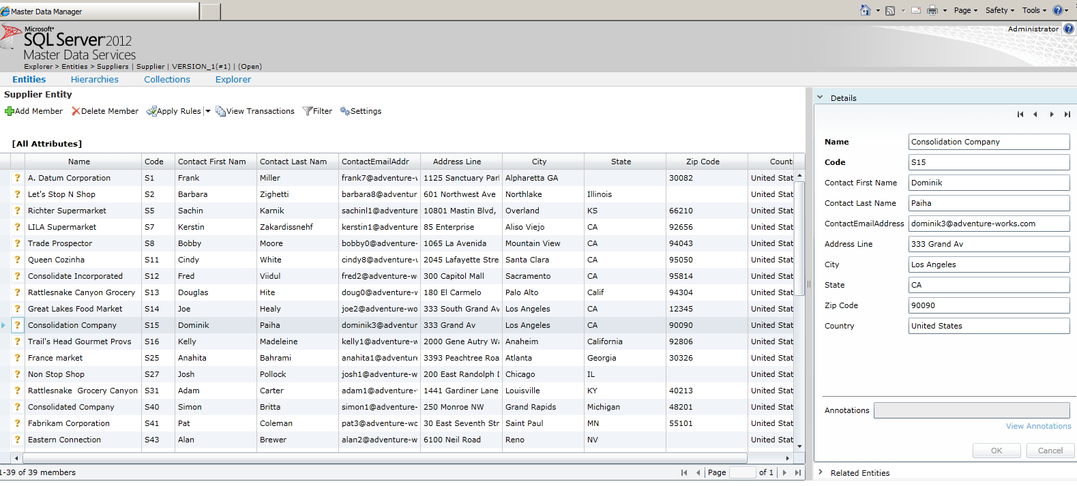
Task: Click the grid pager first-page icon
Action: coord(684,472)
